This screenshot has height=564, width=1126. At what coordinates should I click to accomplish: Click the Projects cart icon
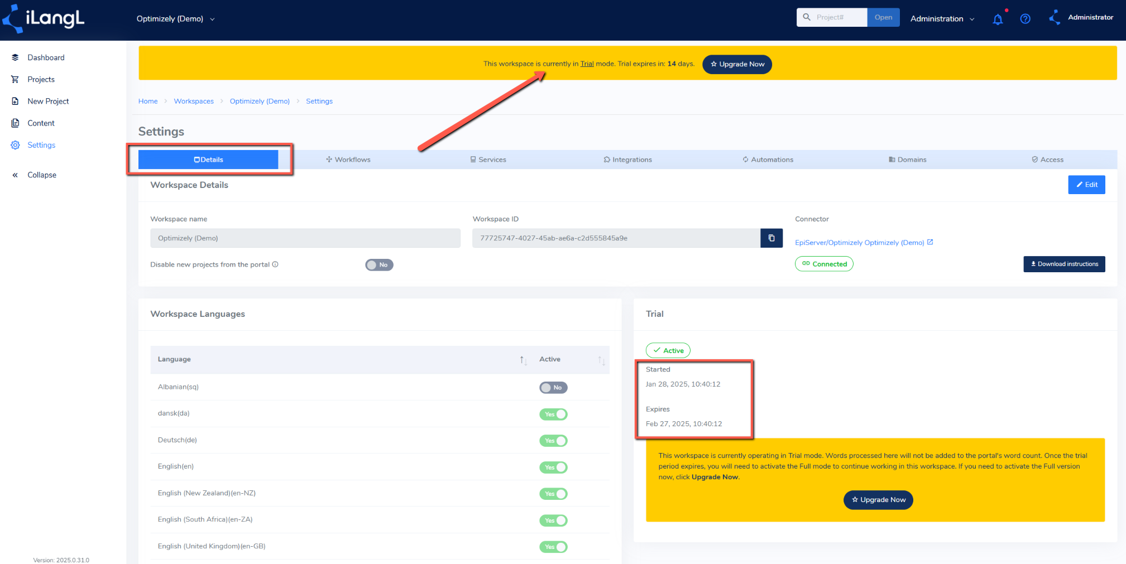tap(15, 79)
